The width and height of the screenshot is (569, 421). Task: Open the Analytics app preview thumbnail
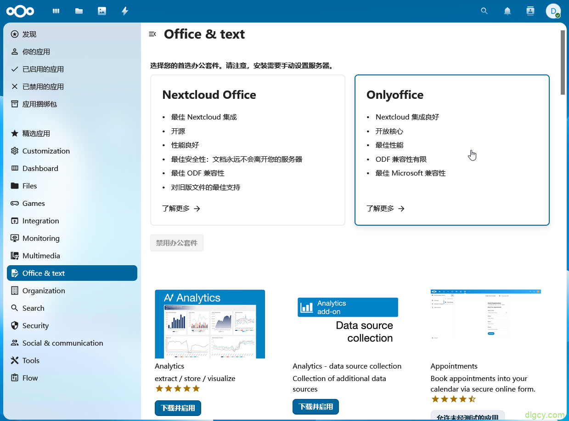pos(210,324)
